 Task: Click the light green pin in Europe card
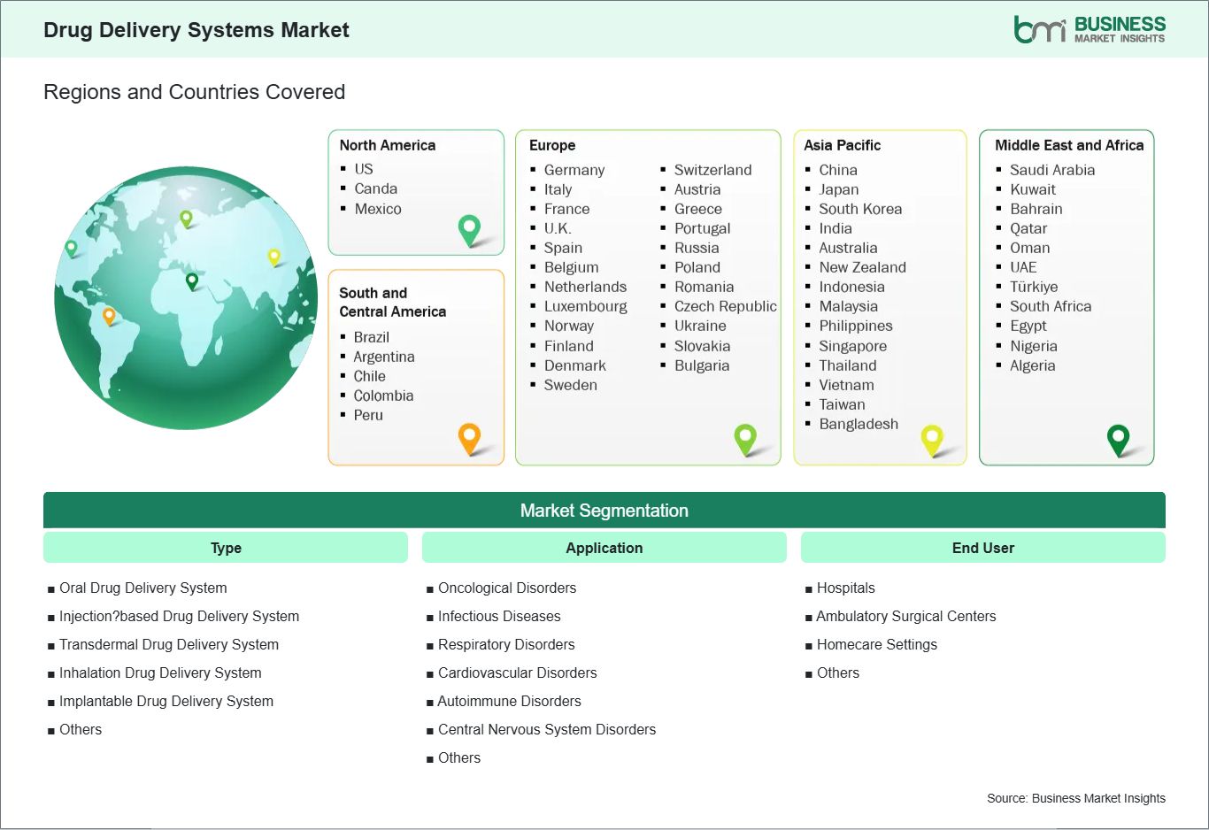[x=745, y=437]
